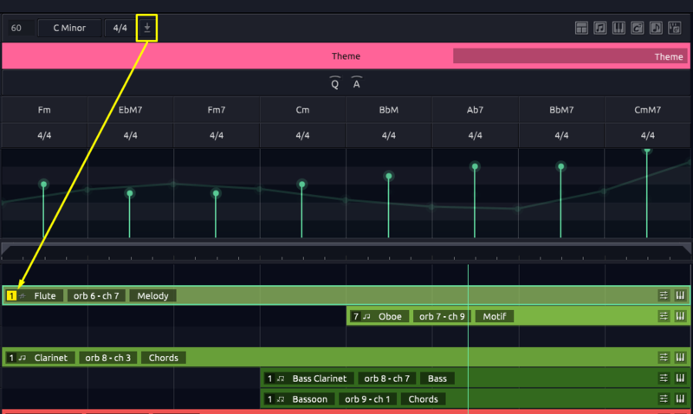Open the 4/4 time signature selector at top
The height and width of the screenshot is (414, 693).
click(120, 29)
